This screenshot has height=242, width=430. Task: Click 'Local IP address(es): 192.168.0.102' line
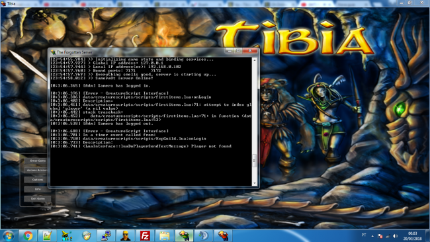pyautogui.click(x=116, y=67)
